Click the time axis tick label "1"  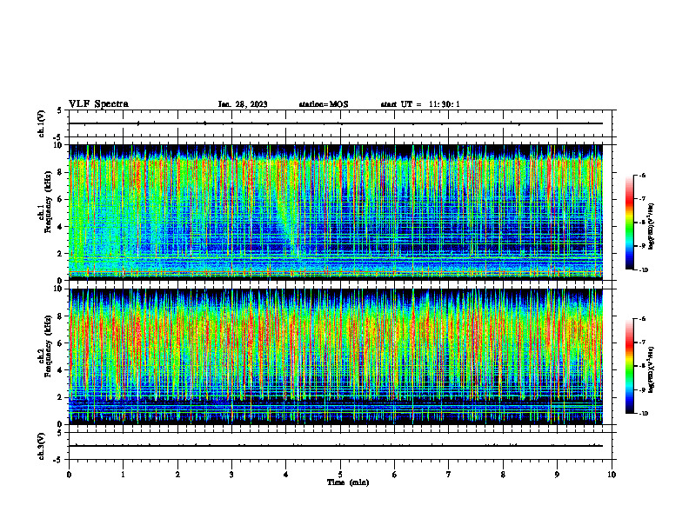(123, 475)
